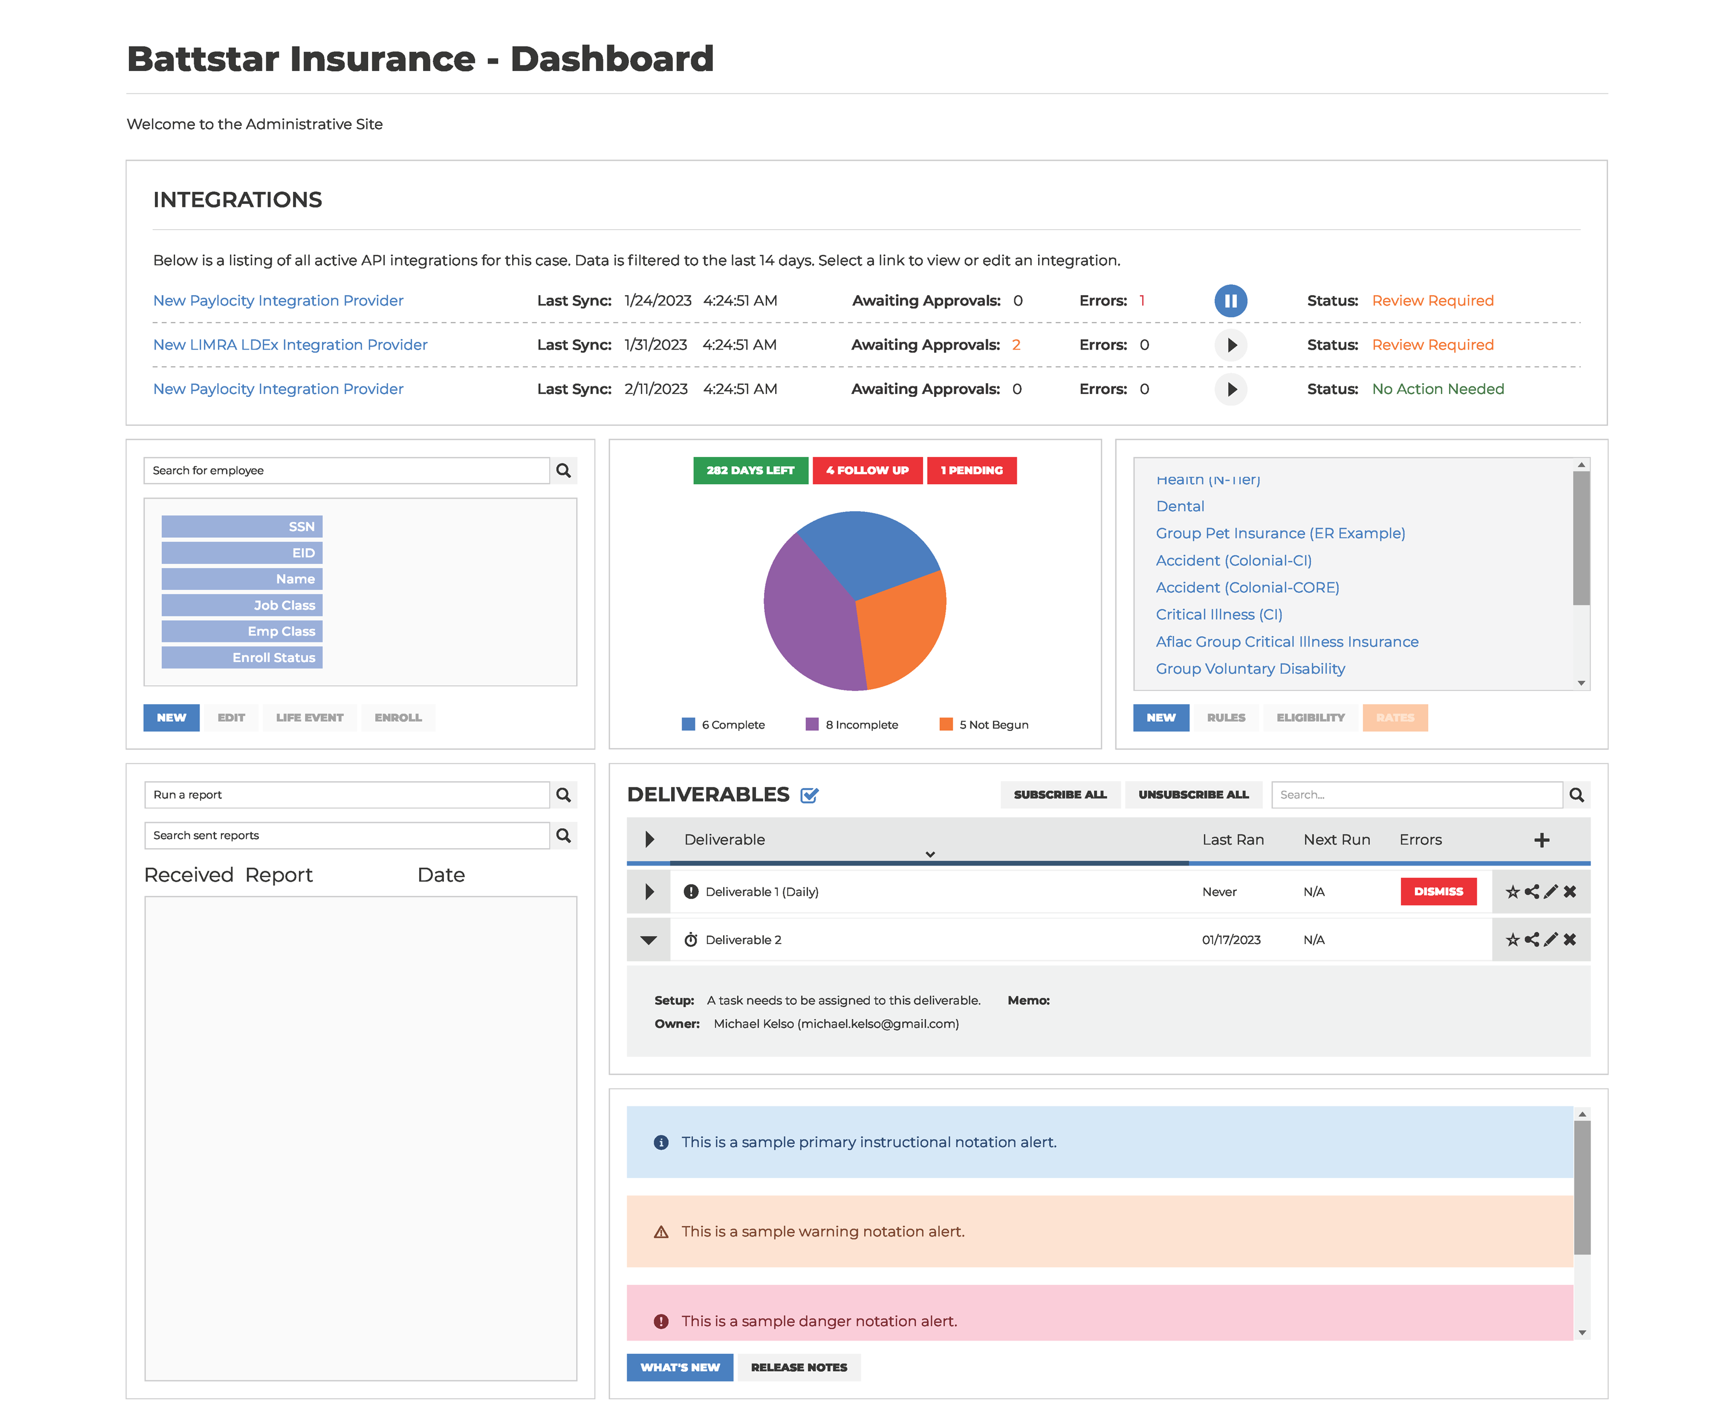Star Deliverable 1 (Daily)

pyautogui.click(x=1512, y=892)
